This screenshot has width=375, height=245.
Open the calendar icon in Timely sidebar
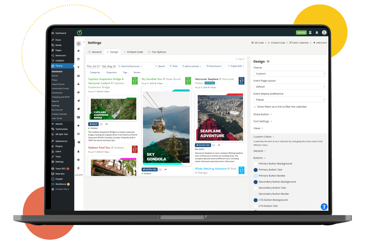(x=78, y=59)
